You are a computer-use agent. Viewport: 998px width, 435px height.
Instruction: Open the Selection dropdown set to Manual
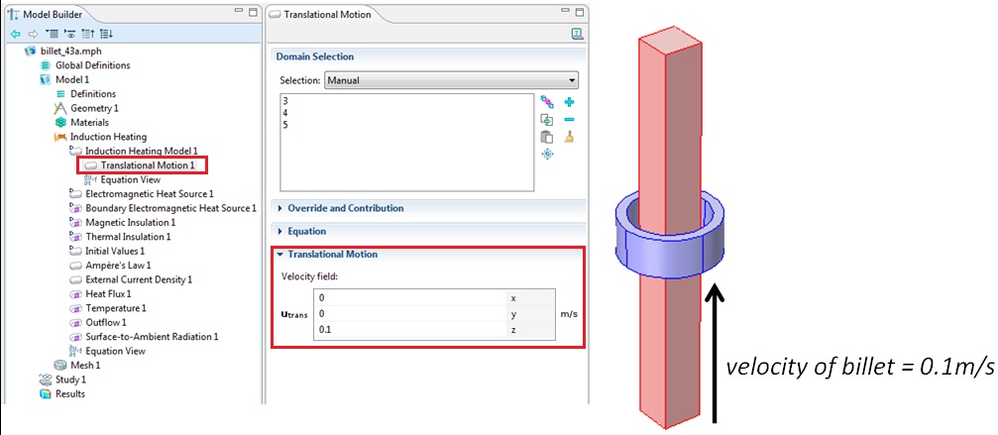[451, 80]
